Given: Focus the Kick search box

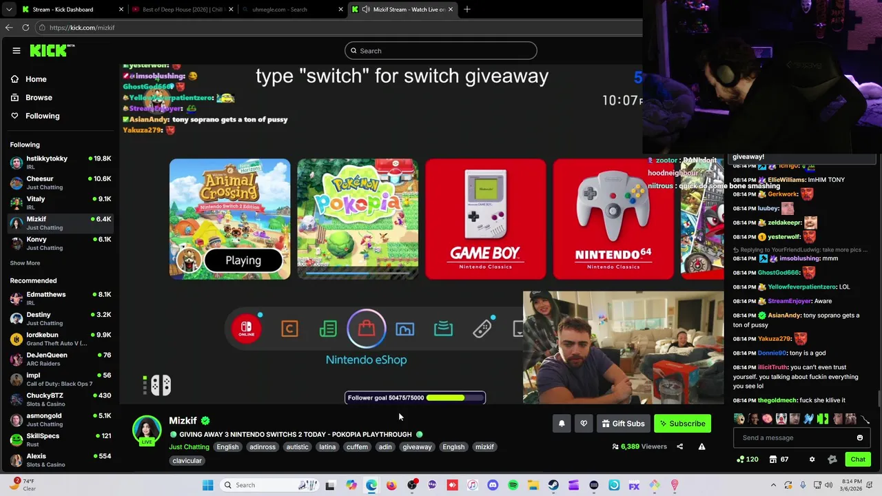Looking at the screenshot, I should [441, 50].
